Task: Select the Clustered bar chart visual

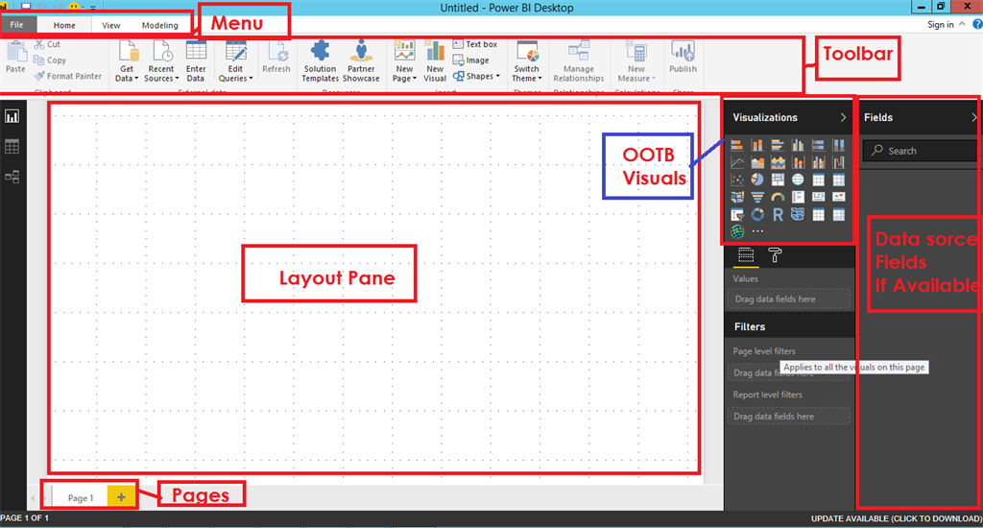Action: click(778, 146)
